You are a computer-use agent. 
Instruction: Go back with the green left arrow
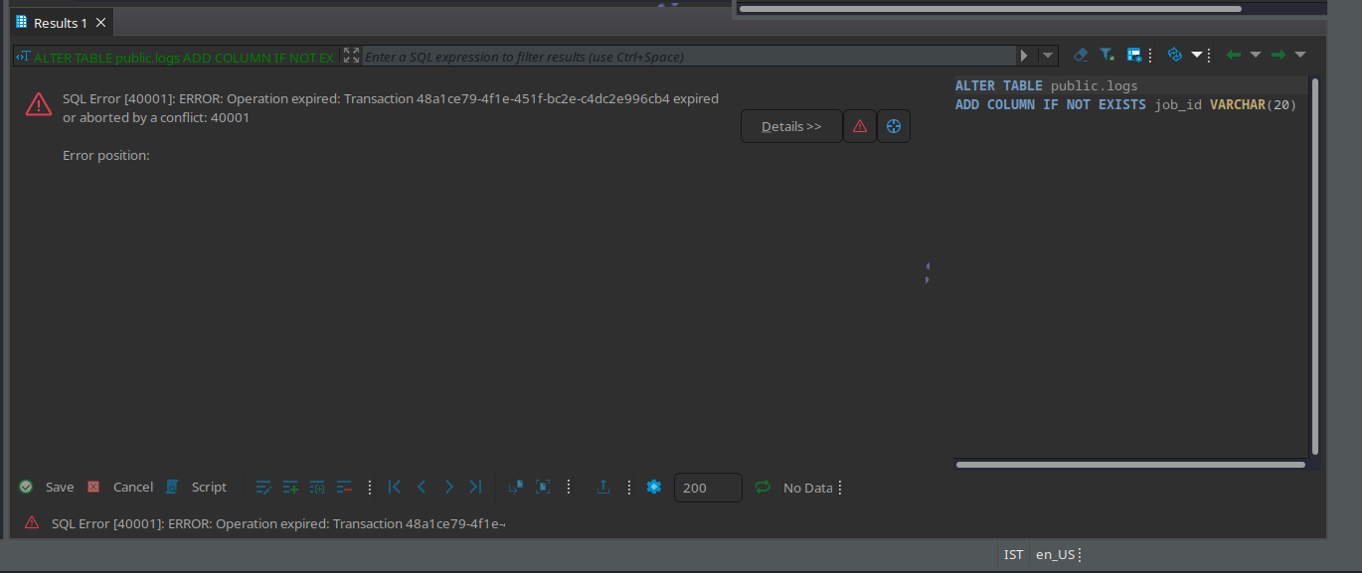point(1234,56)
